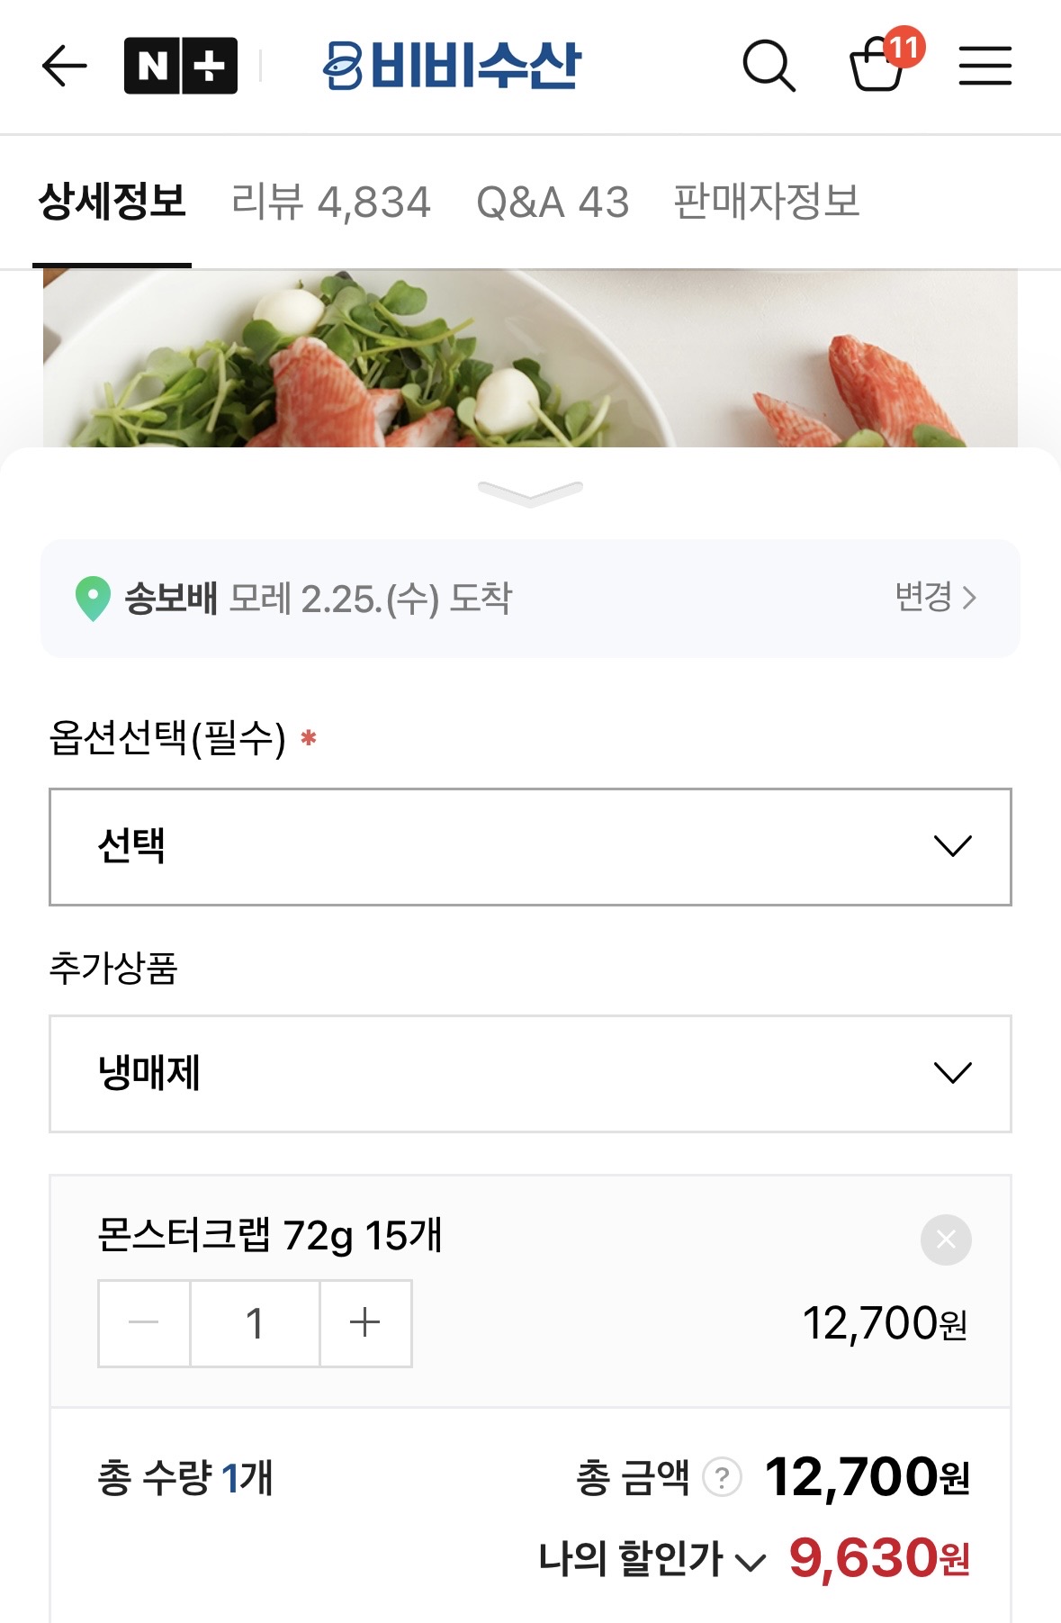Expand the 옵션선택 선택 dropdown
The width and height of the screenshot is (1061, 1623).
[530, 846]
